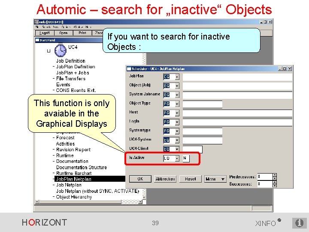Select CONS Events Ext. in the tree
309x232 pixels.
point(76,90)
